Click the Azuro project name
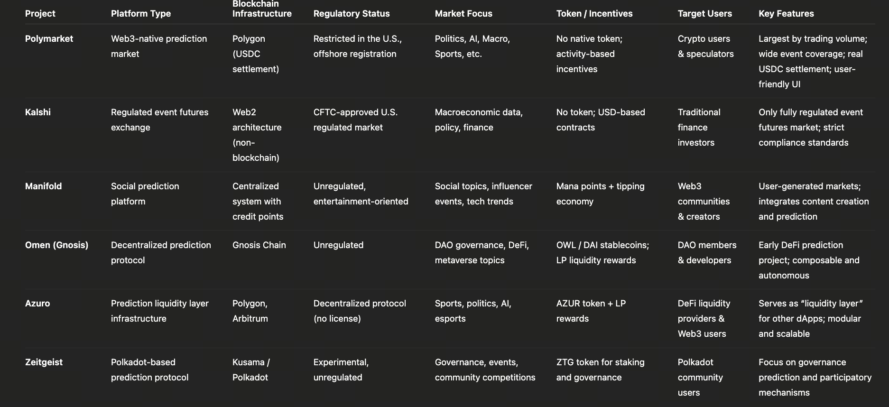The width and height of the screenshot is (889, 407). [37, 303]
